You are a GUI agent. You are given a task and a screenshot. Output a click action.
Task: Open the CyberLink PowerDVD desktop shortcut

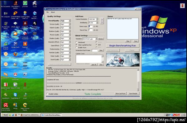25,35
